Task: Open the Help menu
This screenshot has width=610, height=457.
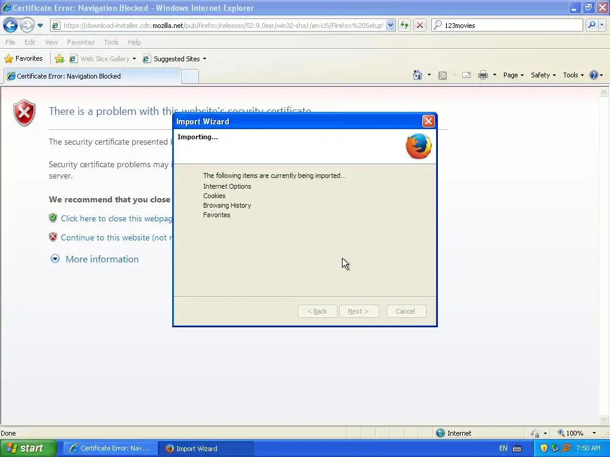Action: click(134, 42)
